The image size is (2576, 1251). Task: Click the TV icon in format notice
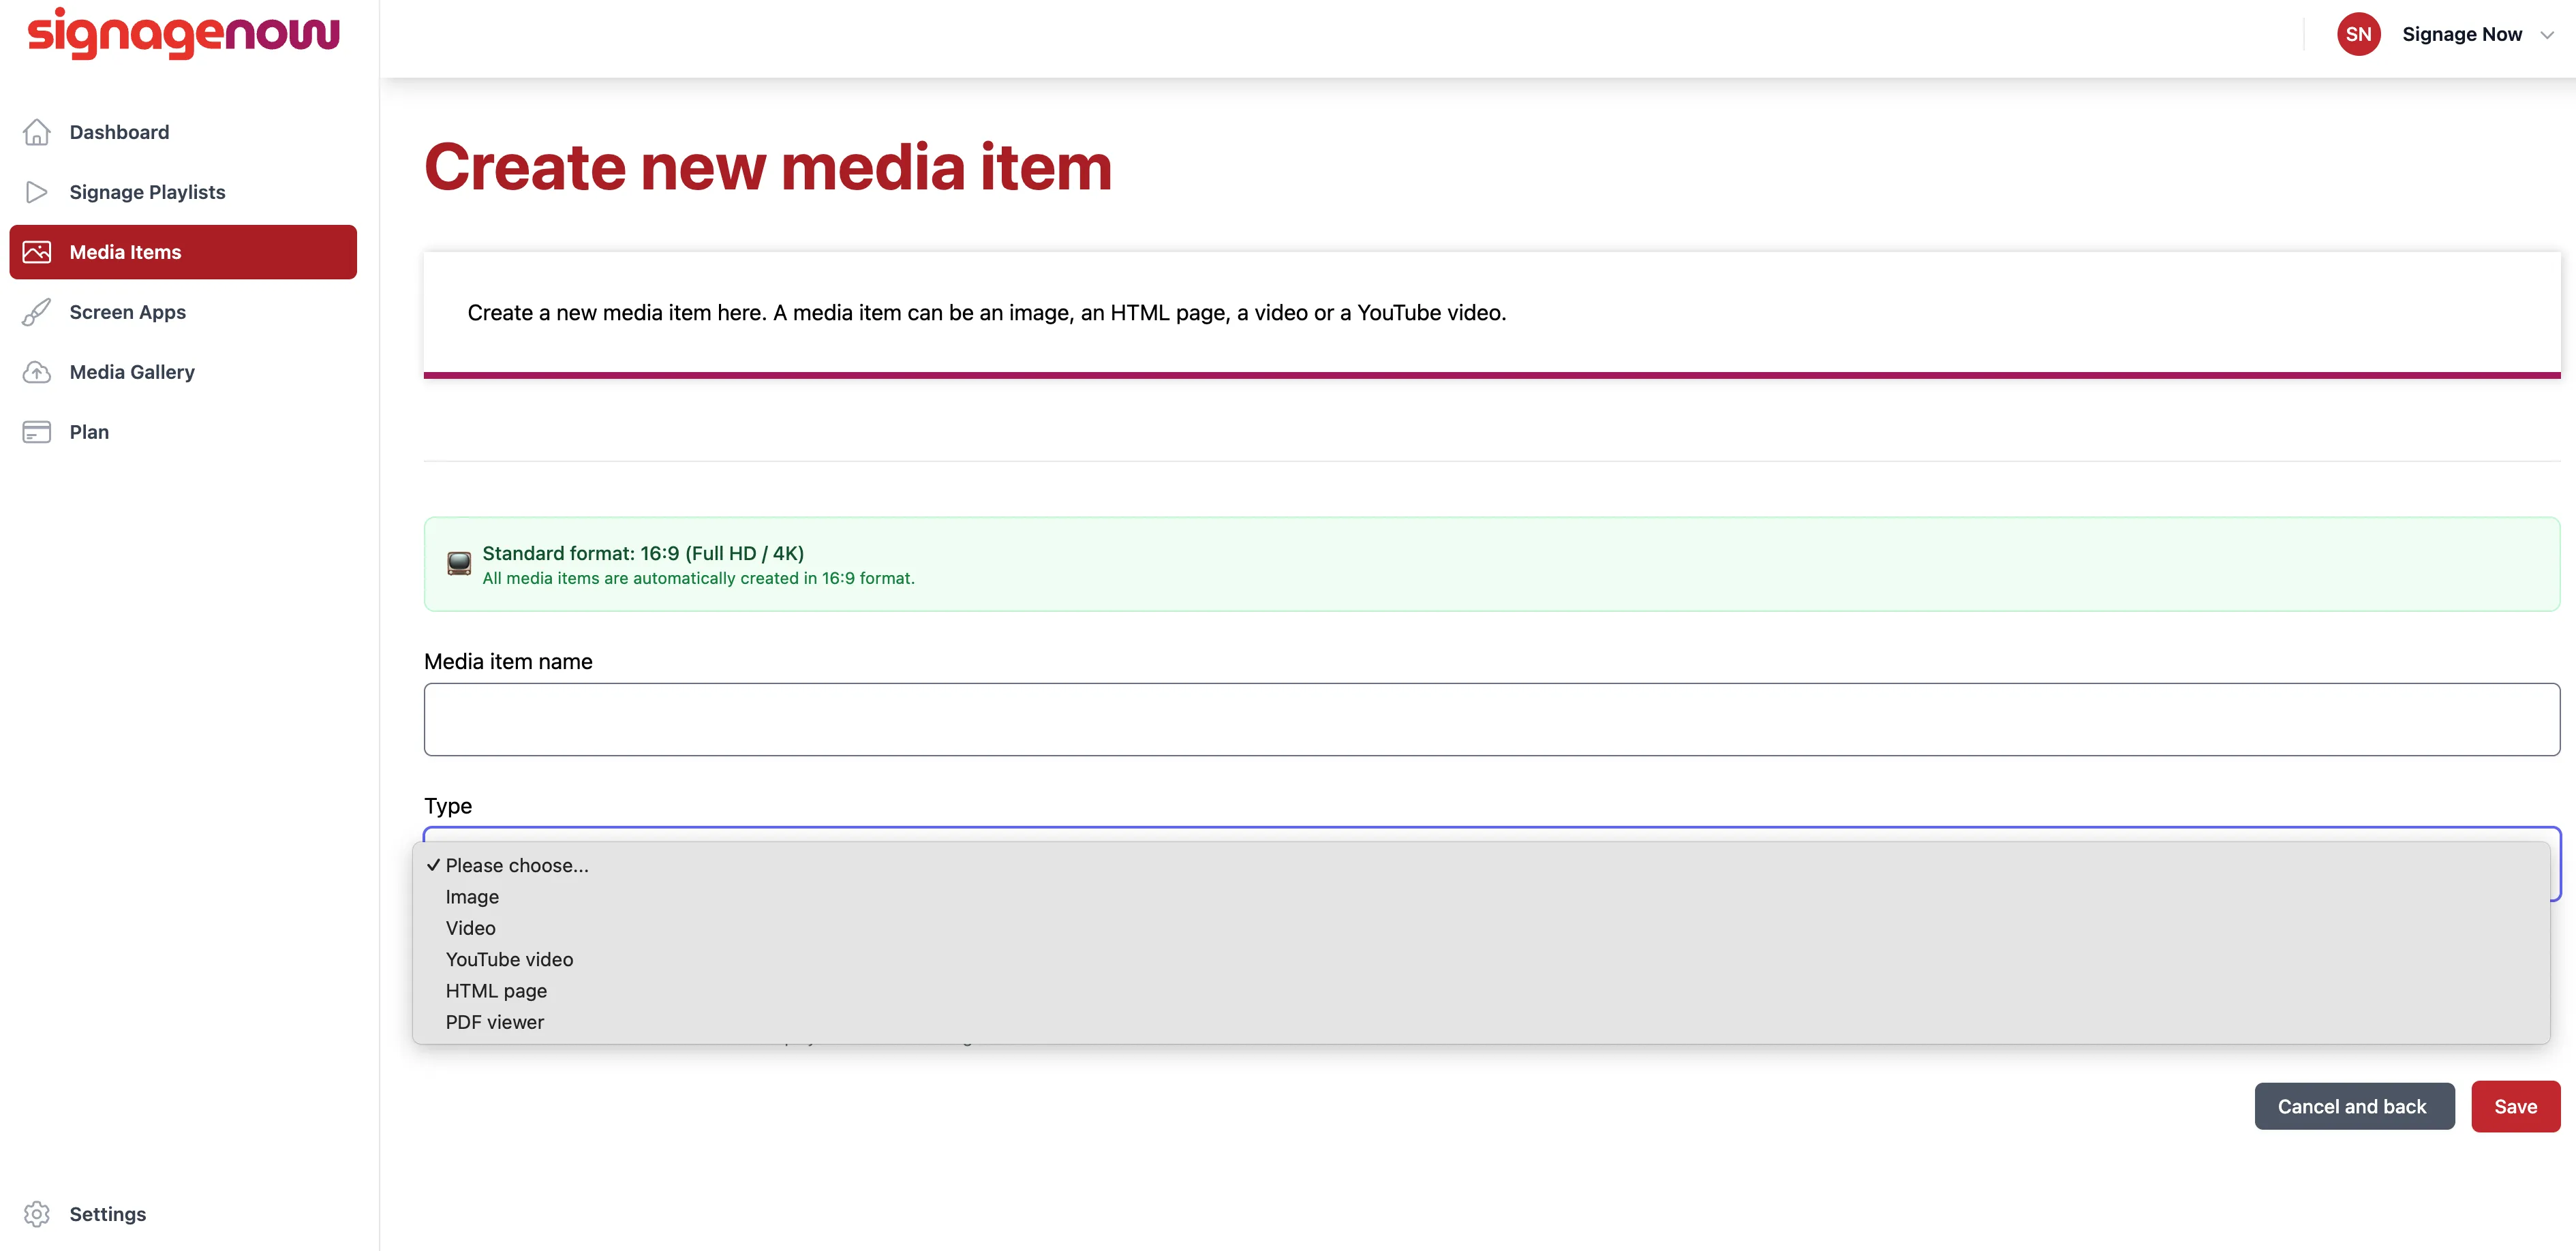pos(459,564)
